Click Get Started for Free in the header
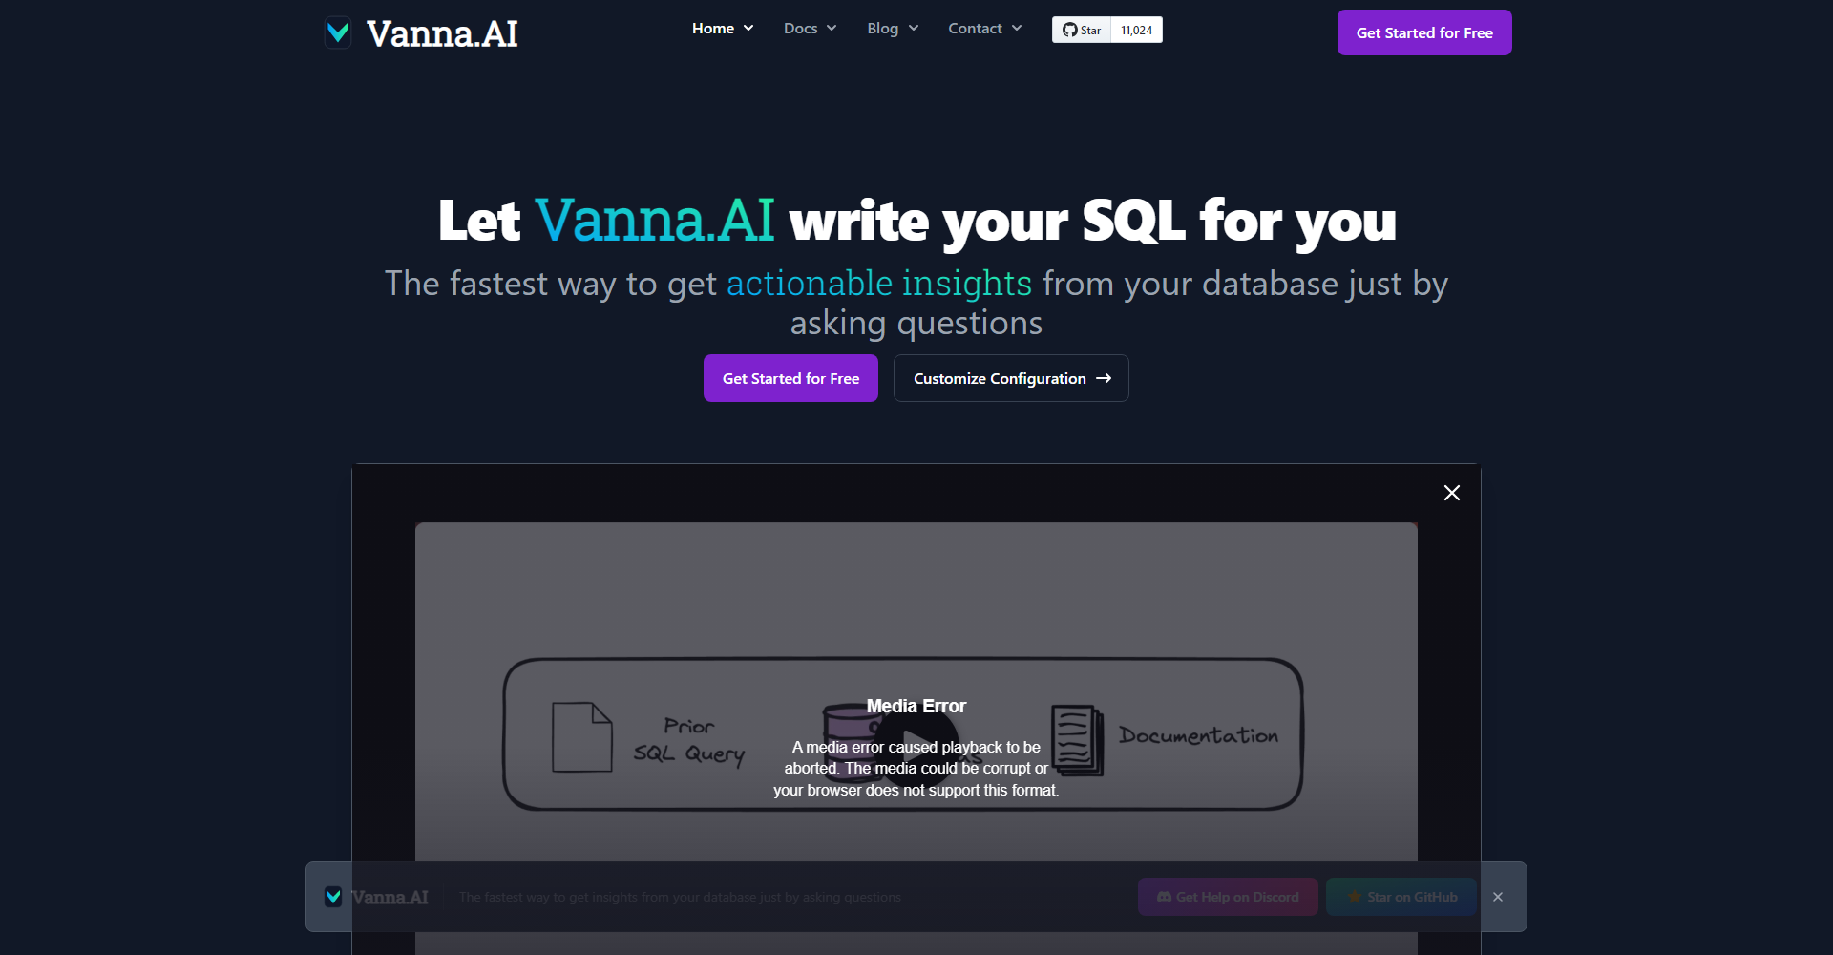This screenshot has width=1833, height=955. coord(1423,32)
